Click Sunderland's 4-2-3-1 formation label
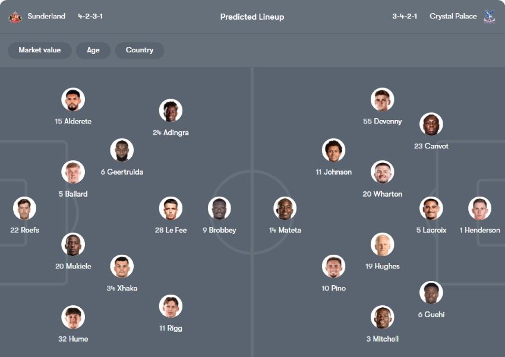 tap(90, 17)
